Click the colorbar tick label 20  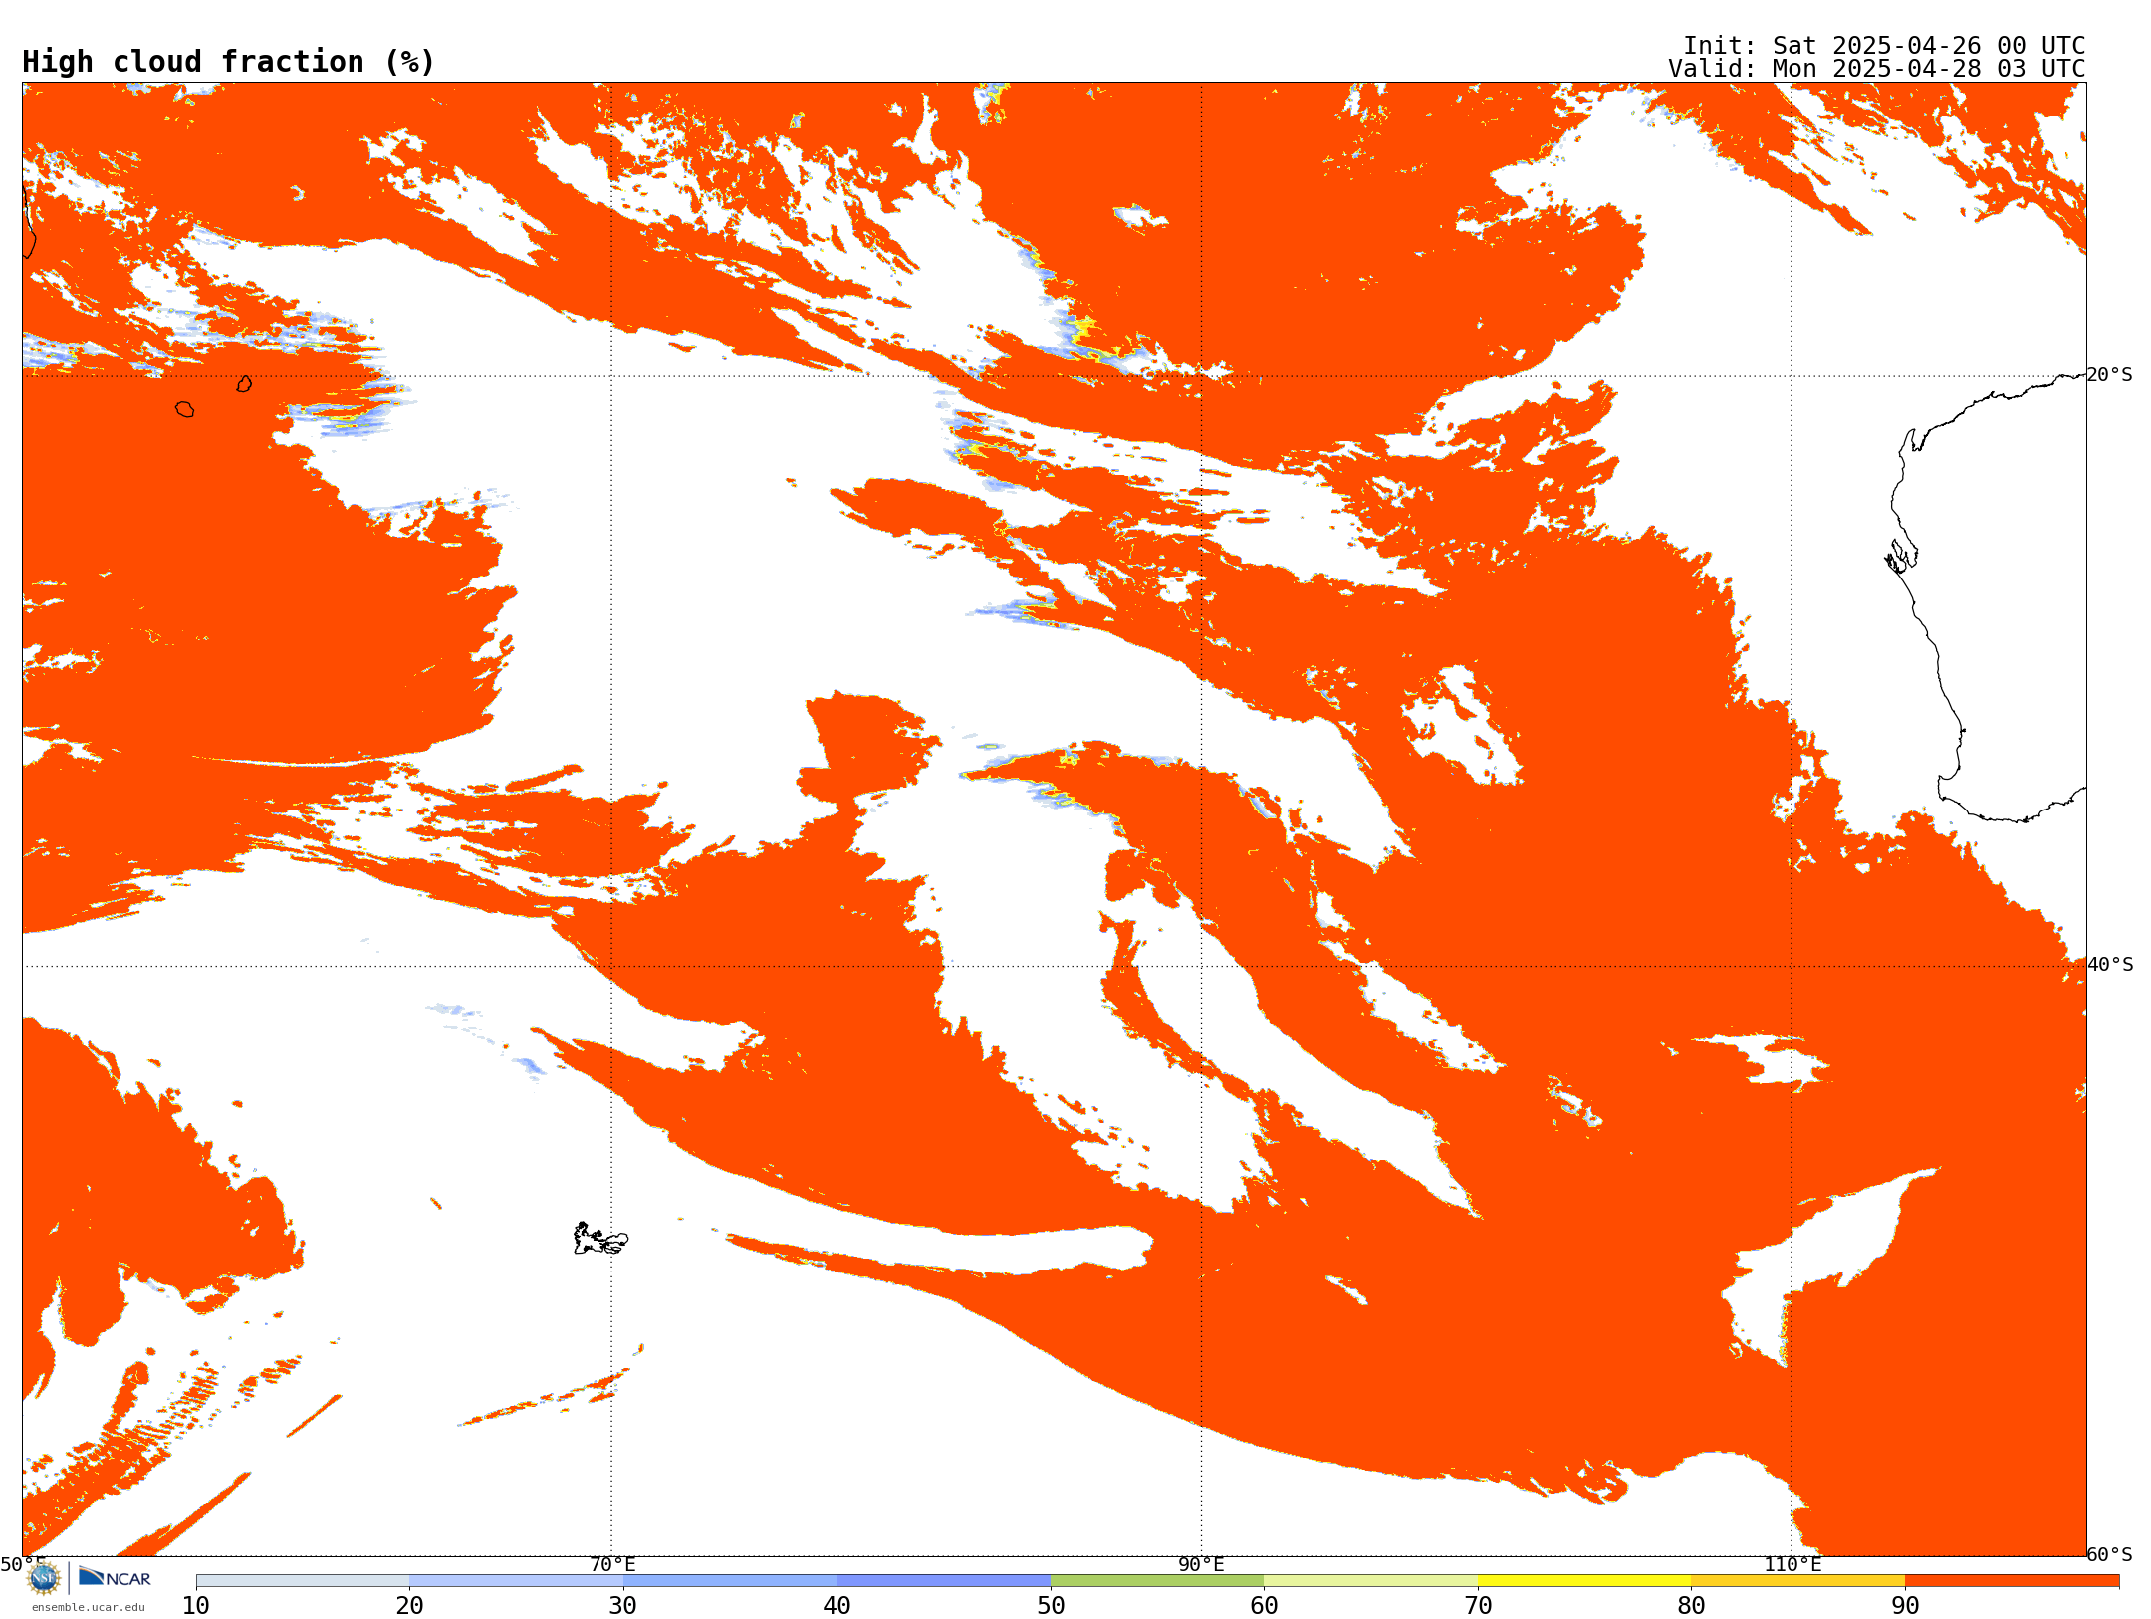[x=409, y=1605]
